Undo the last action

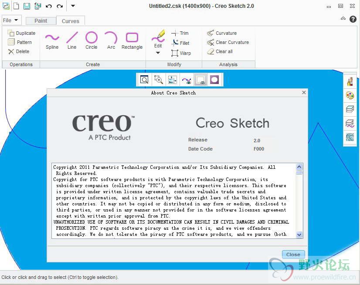[x=48, y=6]
